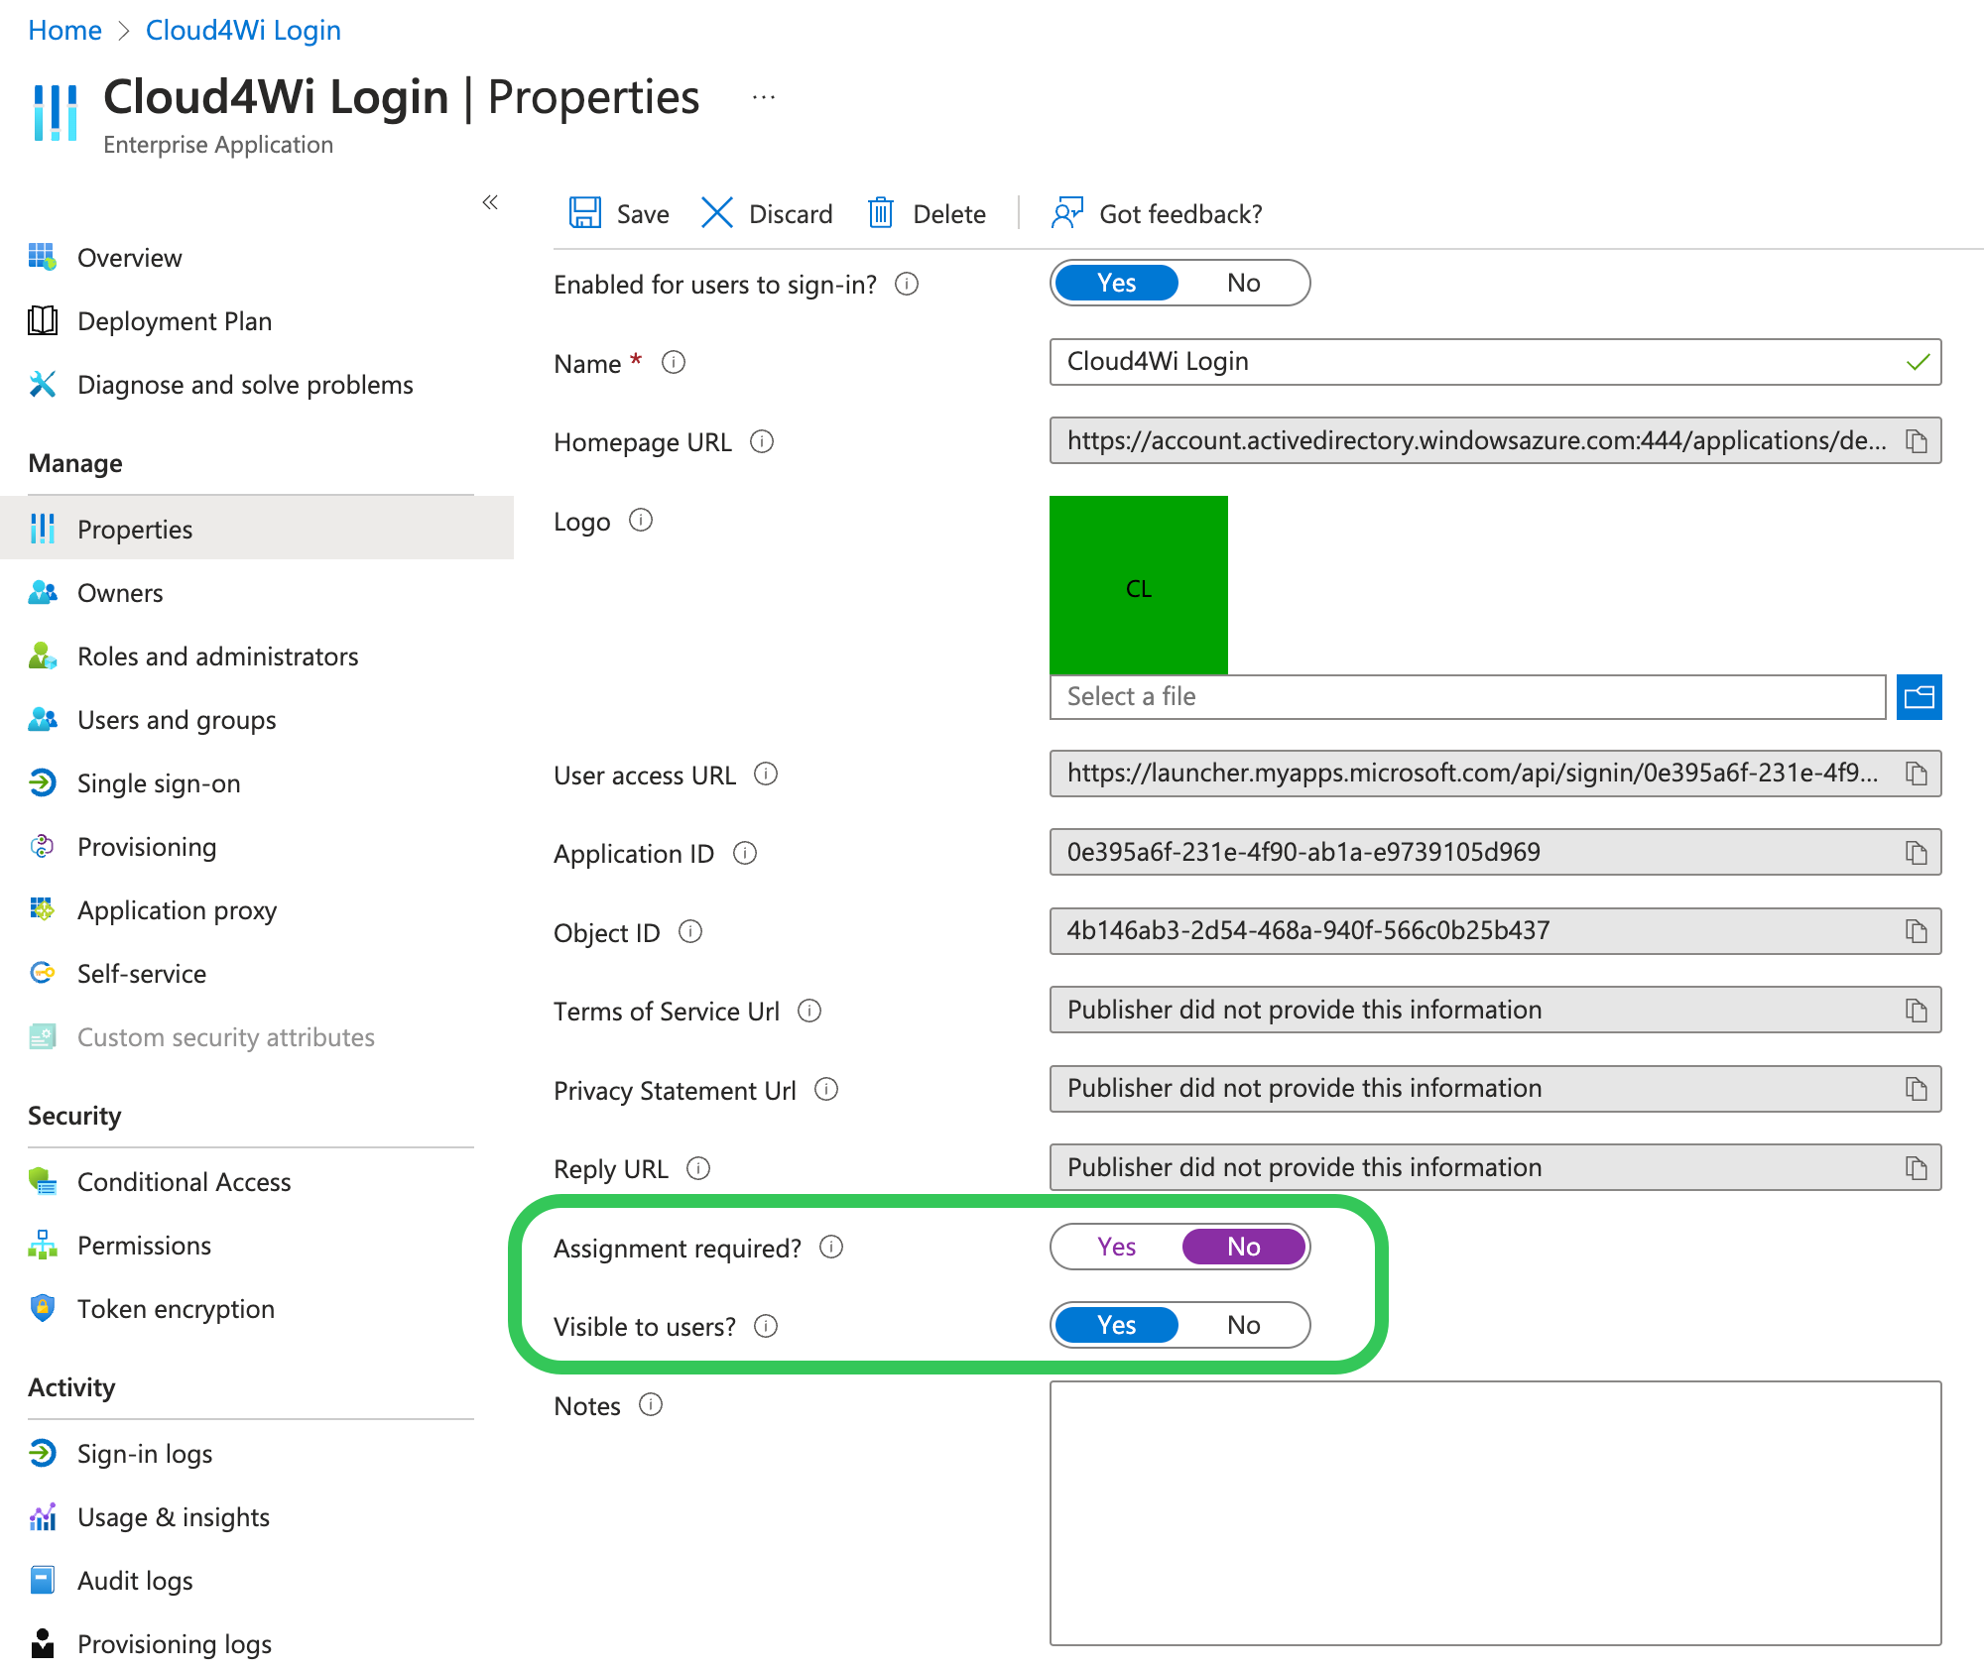This screenshot has width=1984, height=1672.
Task: Click the Save disk icon
Action: coord(584,213)
